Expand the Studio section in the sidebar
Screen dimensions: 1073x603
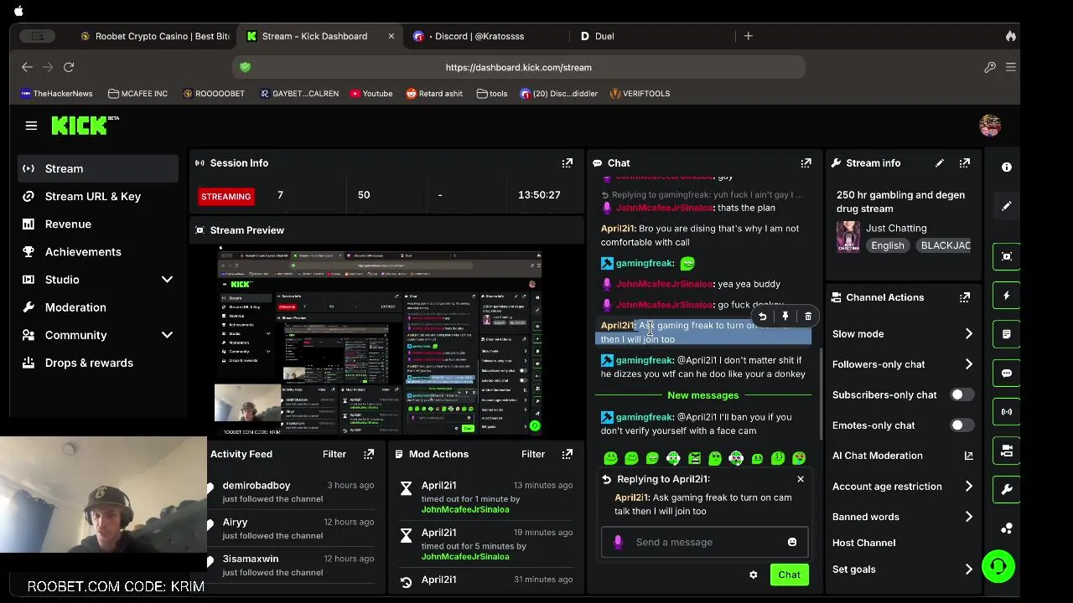(x=167, y=280)
